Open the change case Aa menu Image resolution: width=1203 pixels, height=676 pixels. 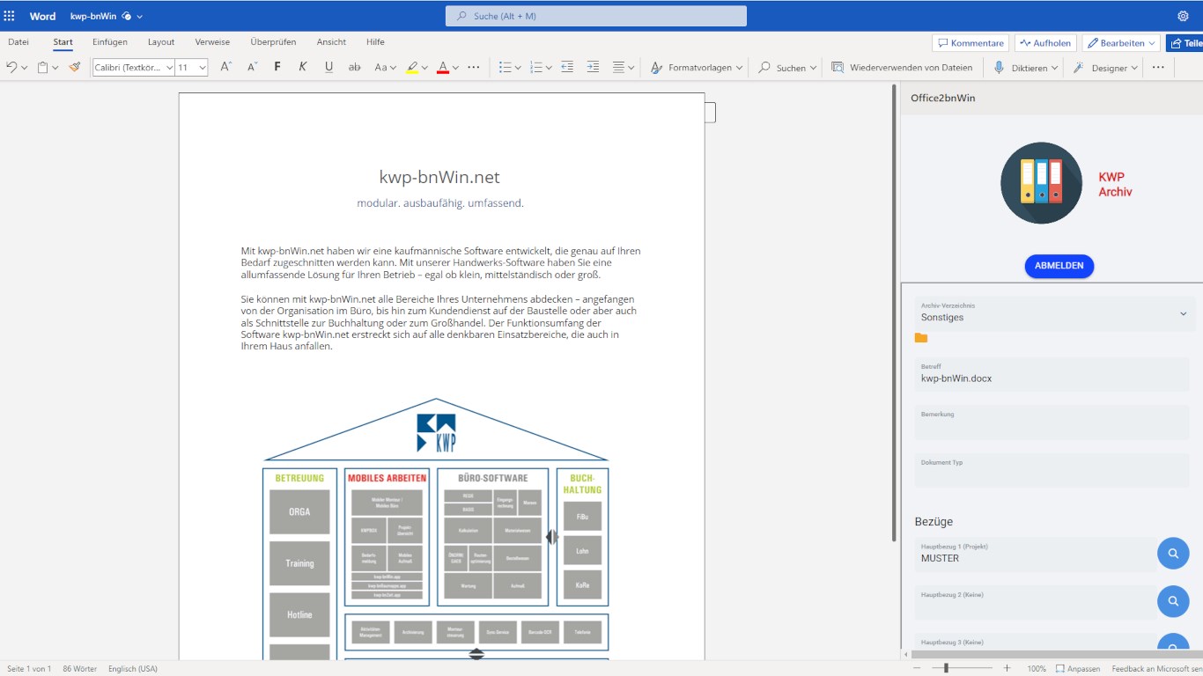click(385, 67)
